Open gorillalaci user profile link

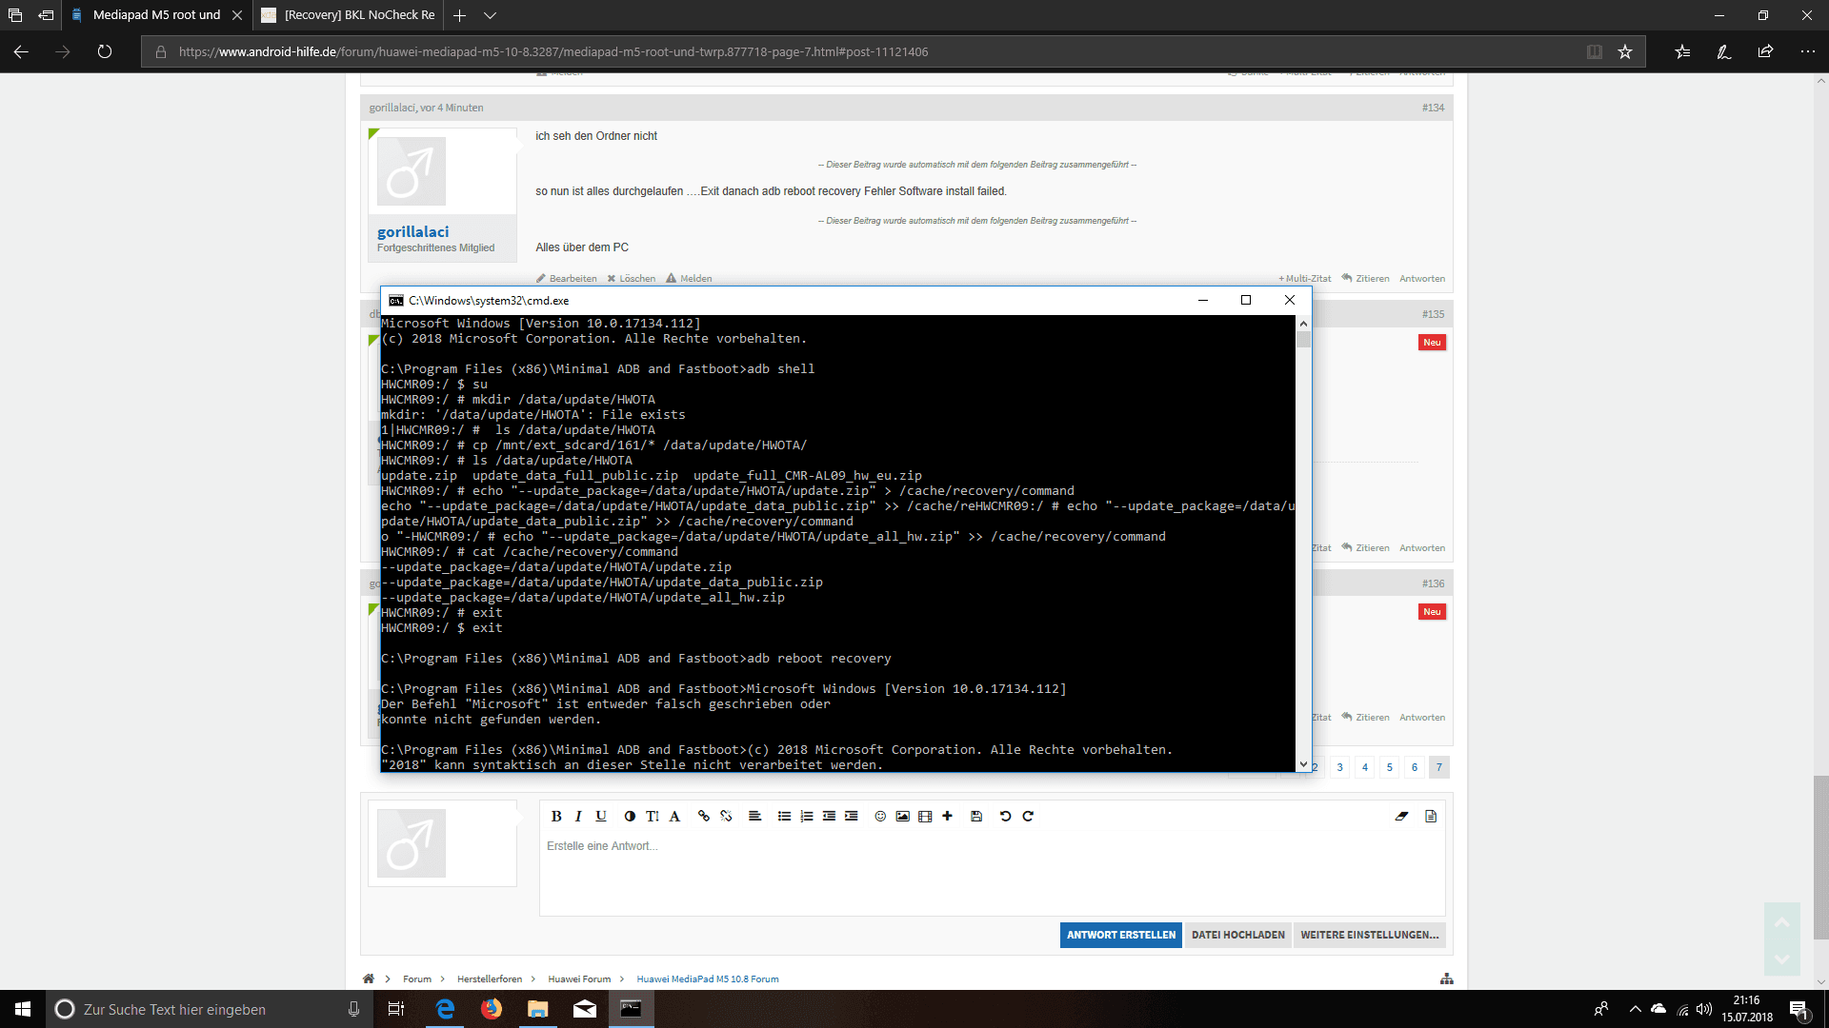pos(412,231)
